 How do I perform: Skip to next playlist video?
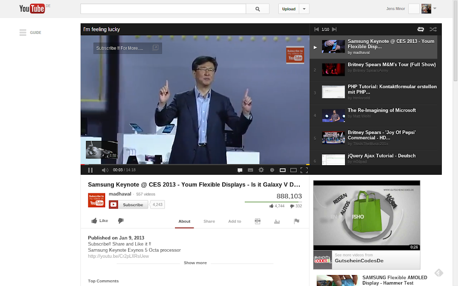[335, 29]
